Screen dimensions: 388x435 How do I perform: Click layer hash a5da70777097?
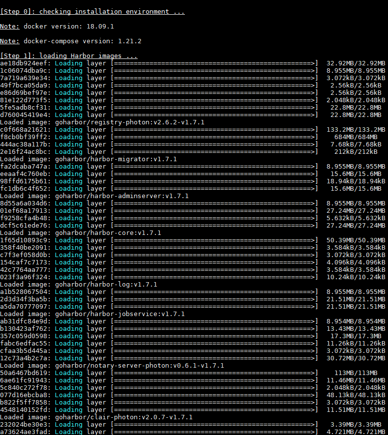[x=24, y=307]
